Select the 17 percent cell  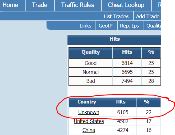pyautogui.click(x=149, y=121)
